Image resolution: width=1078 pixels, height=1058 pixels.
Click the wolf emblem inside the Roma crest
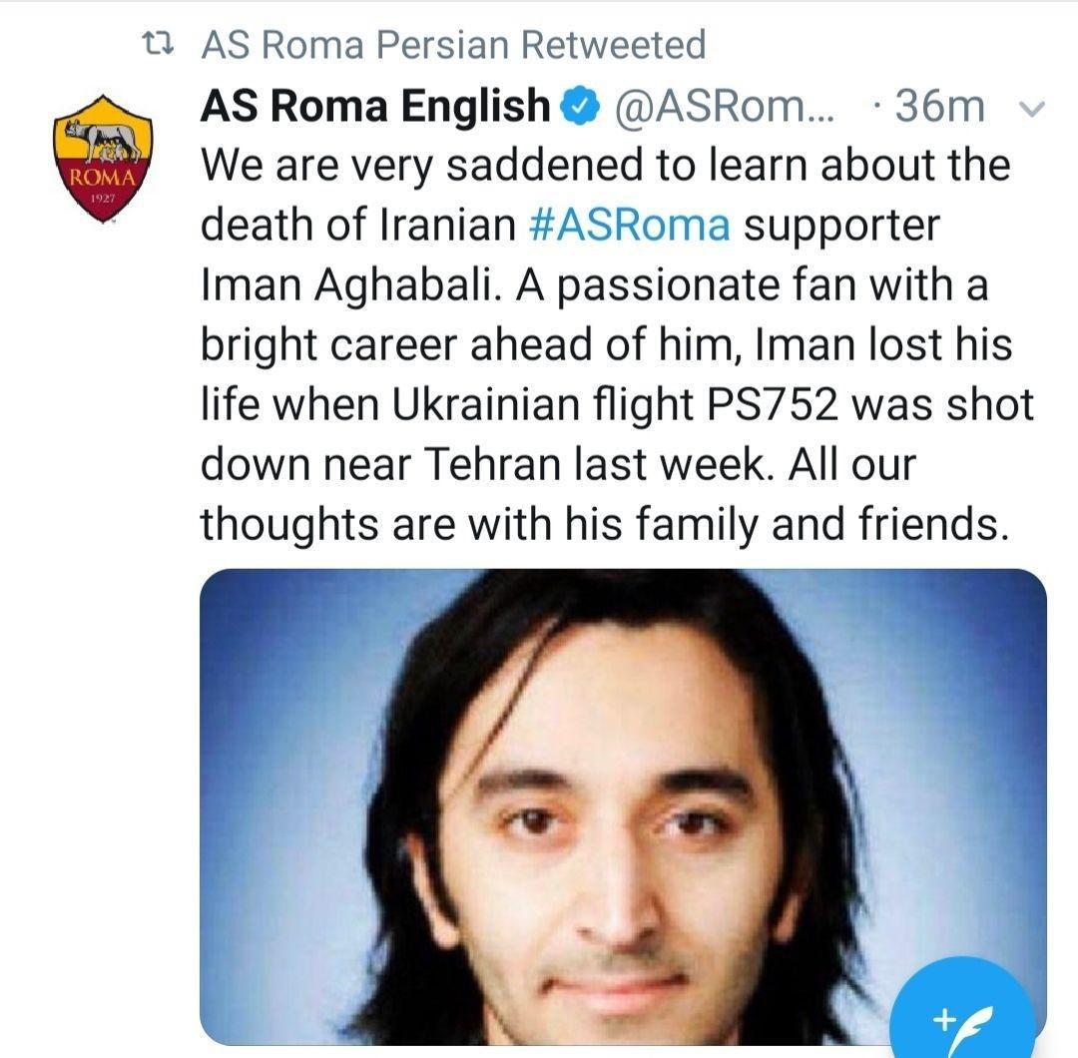point(103,138)
